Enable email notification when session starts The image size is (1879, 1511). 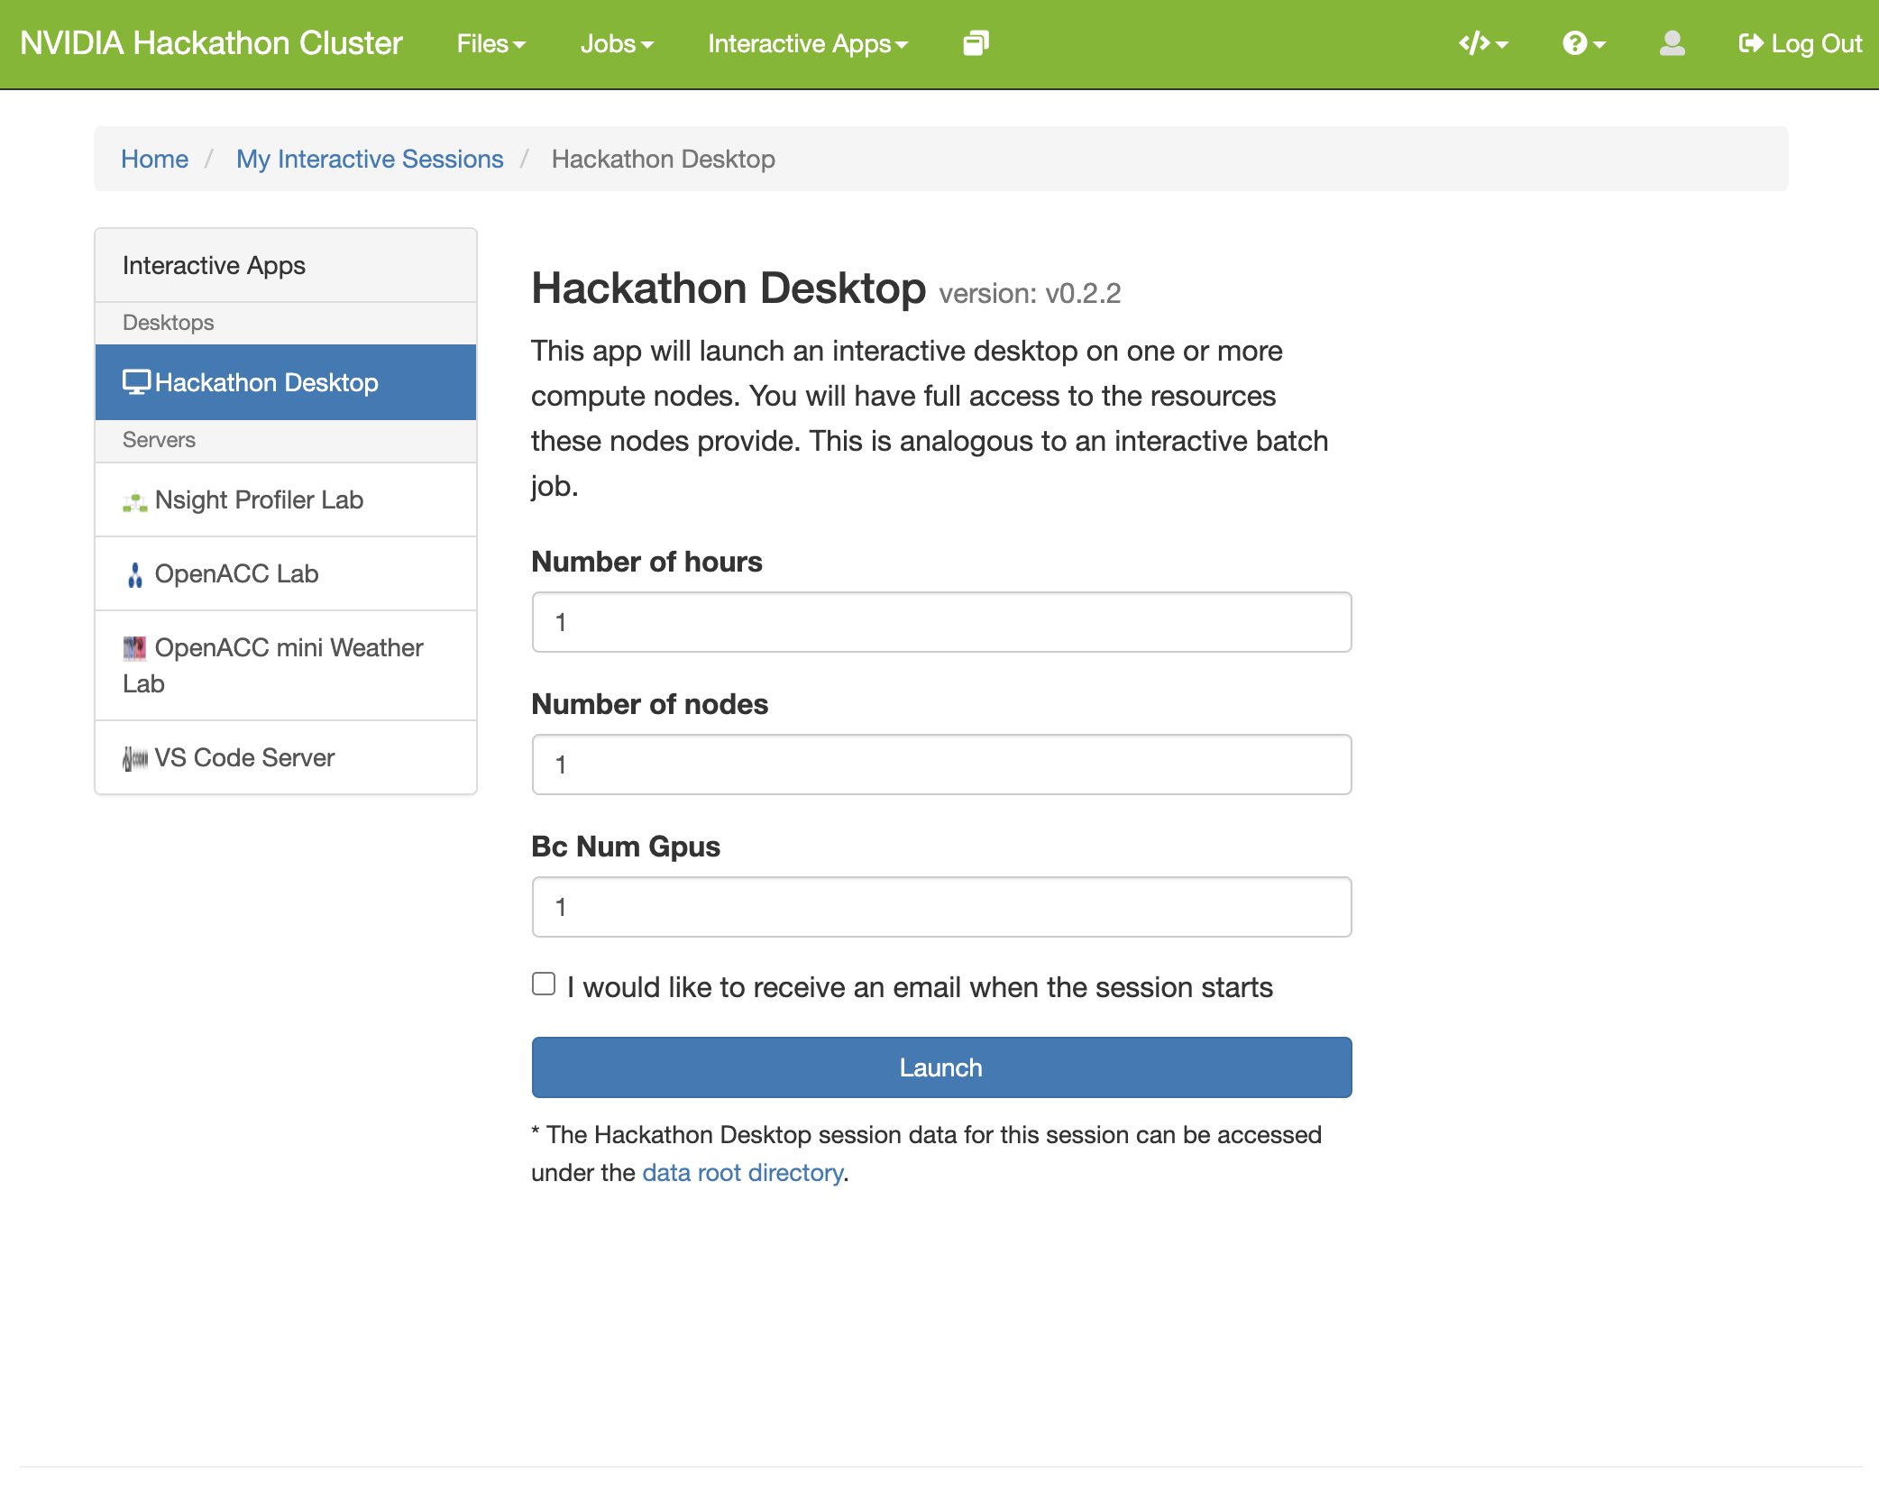click(544, 984)
